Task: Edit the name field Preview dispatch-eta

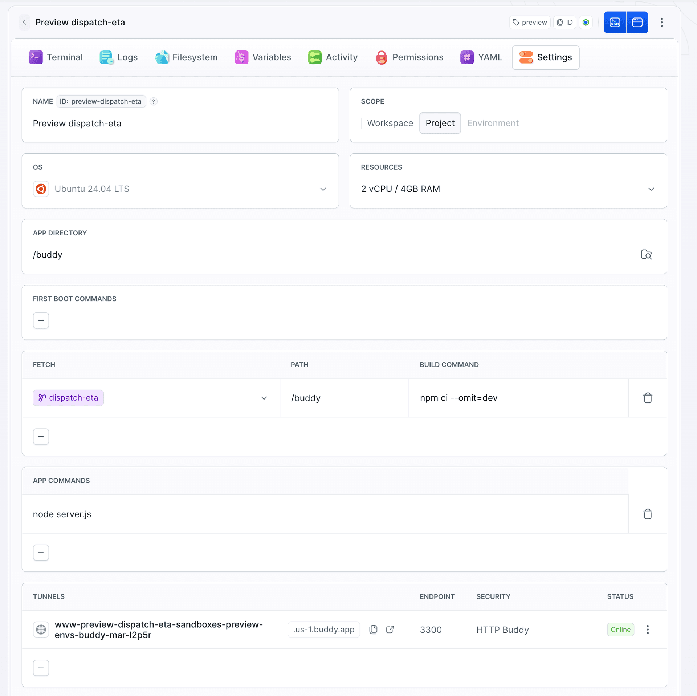Action: [180, 124]
